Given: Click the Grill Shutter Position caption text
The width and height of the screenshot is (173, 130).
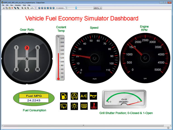Looking at the screenshot, I should (126, 113).
